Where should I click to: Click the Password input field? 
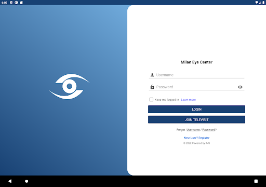point(196,87)
